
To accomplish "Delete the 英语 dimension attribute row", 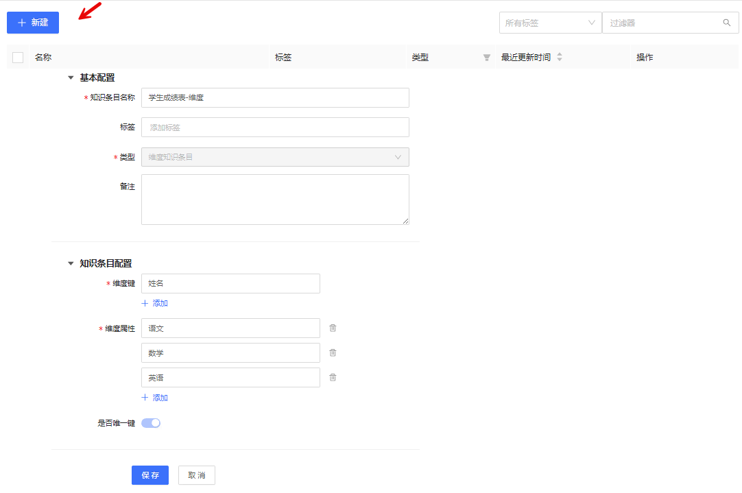I will (333, 377).
